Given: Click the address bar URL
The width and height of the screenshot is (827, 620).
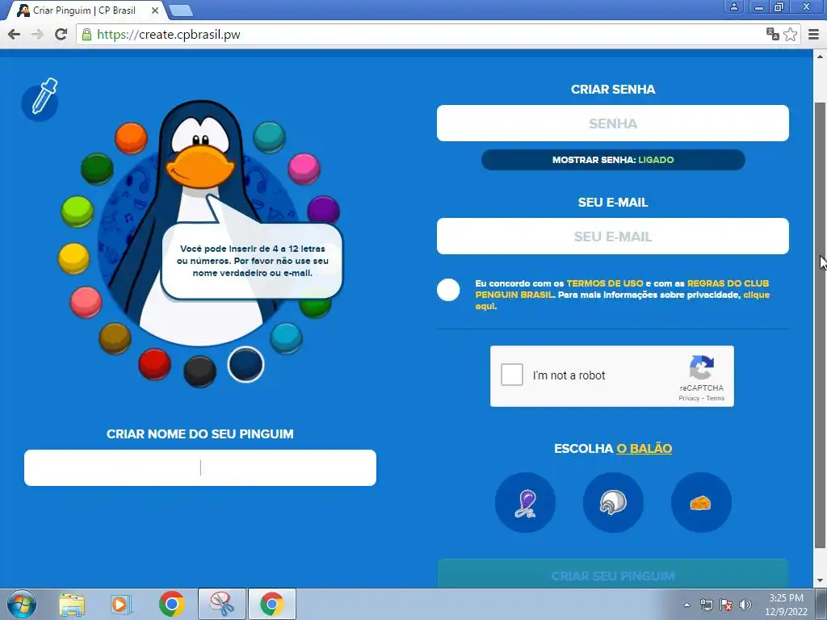Looking at the screenshot, I should tap(169, 34).
